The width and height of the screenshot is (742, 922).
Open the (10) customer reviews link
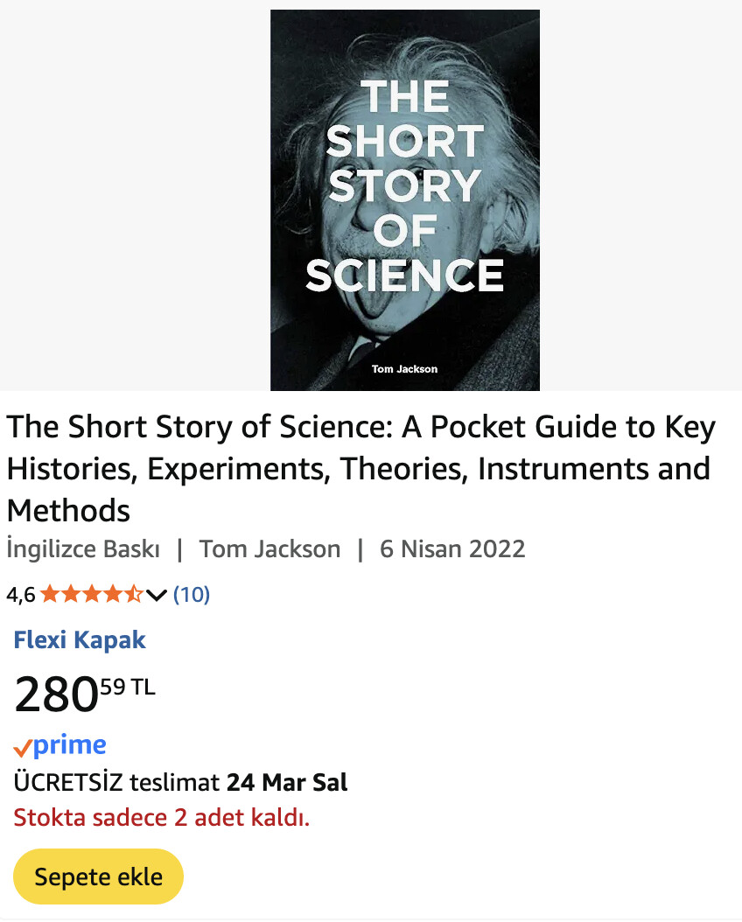click(191, 595)
